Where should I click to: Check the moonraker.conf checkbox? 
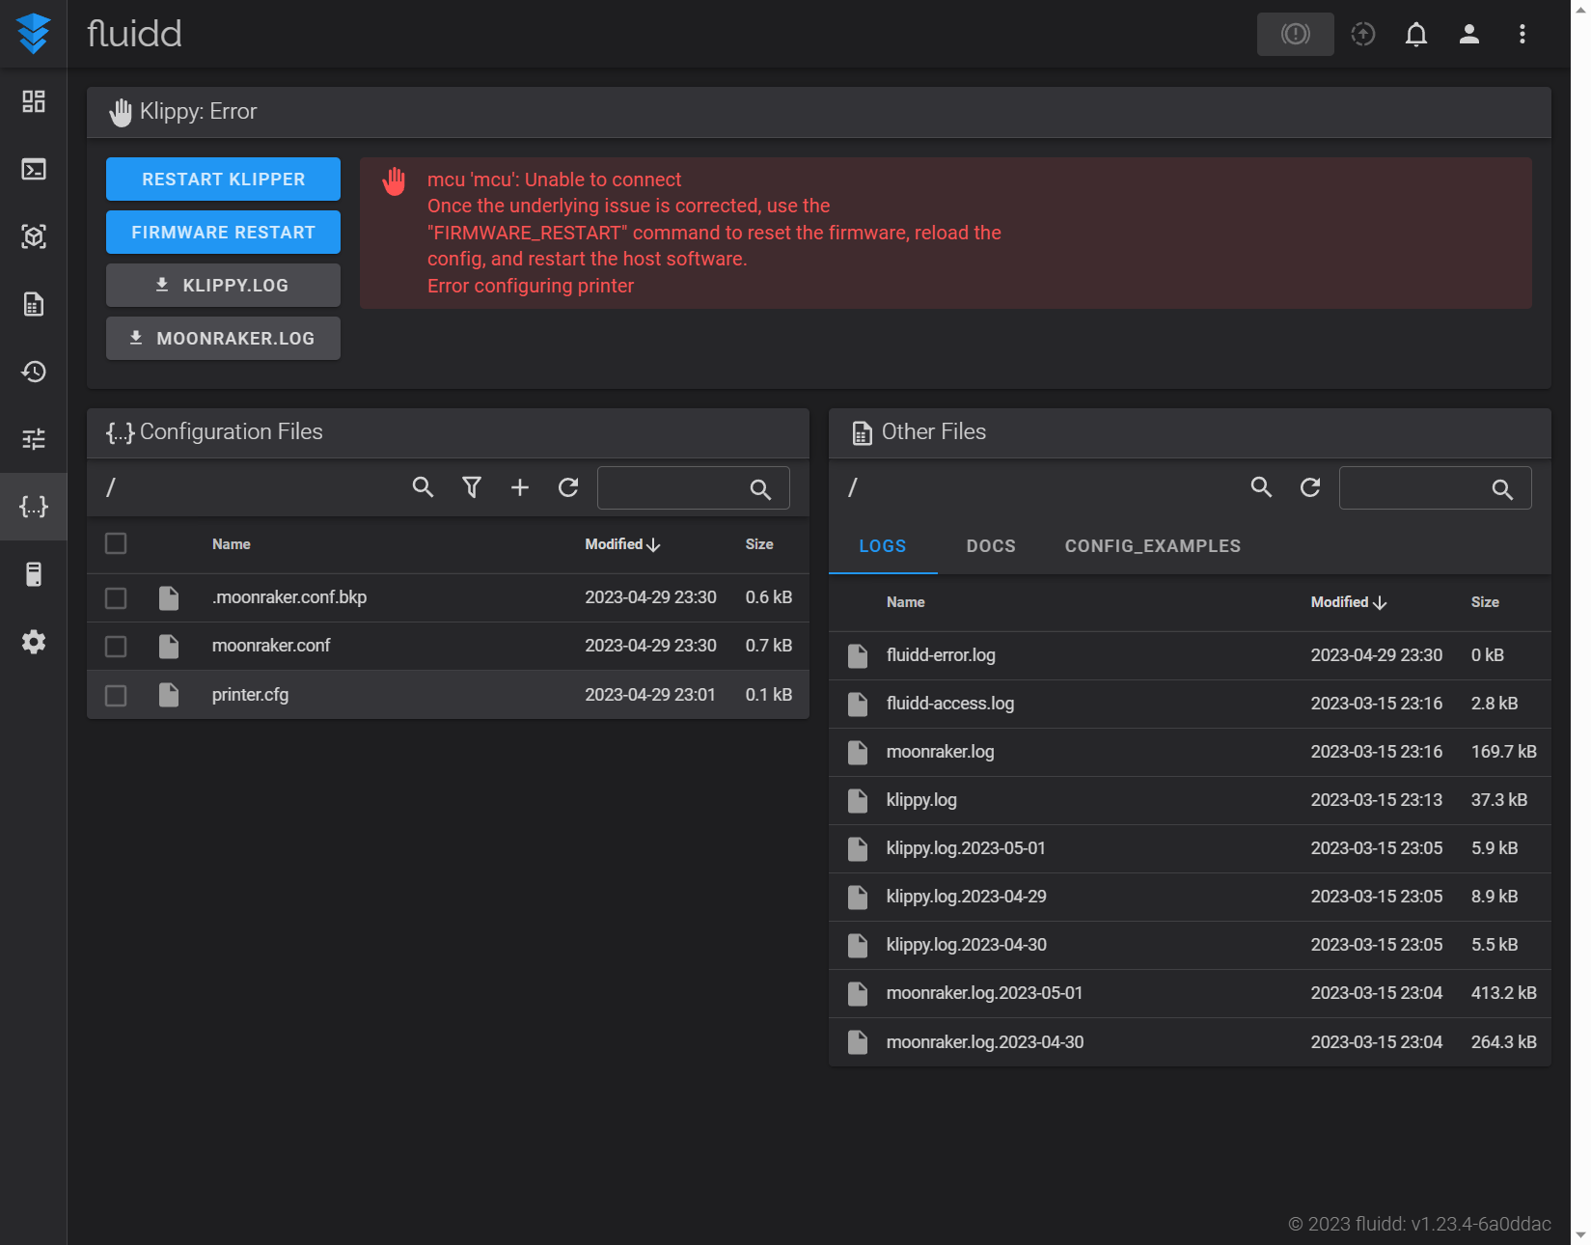click(x=116, y=646)
